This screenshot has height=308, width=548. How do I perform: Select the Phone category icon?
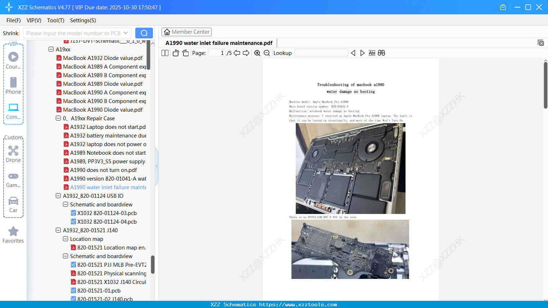(13, 85)
